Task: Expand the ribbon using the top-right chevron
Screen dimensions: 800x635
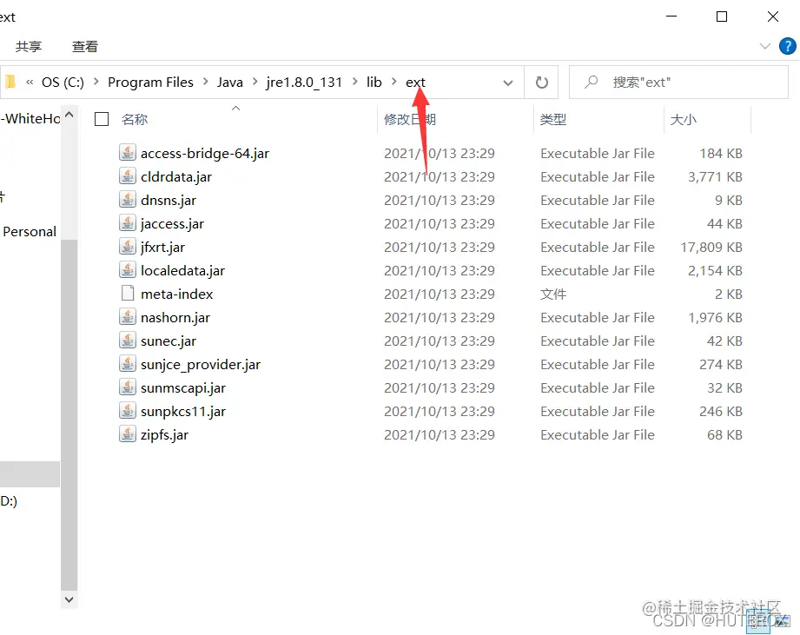Action: pos(764,46)
